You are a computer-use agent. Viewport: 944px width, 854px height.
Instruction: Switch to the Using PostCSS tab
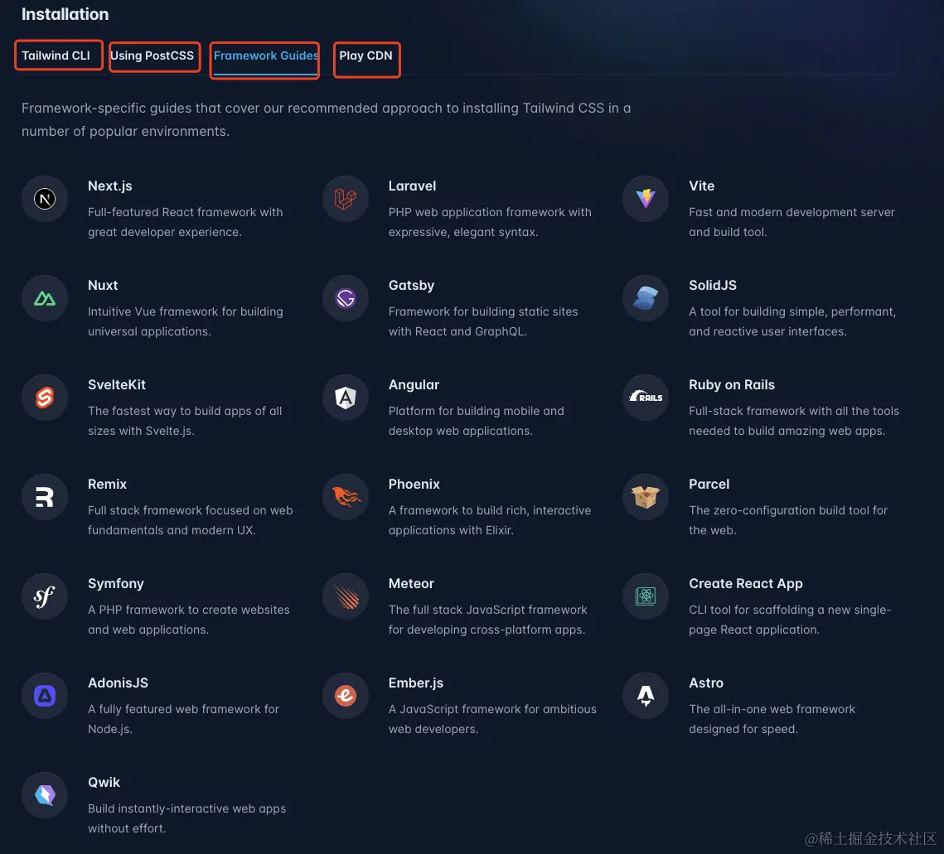(152, 55)
